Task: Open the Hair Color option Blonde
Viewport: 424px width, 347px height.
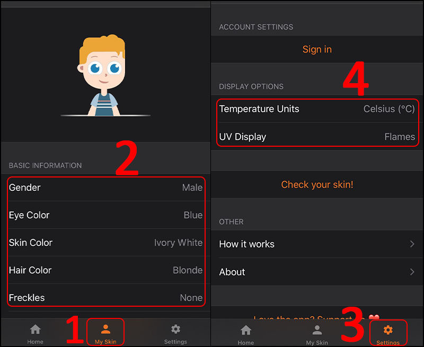Action: 187,270
